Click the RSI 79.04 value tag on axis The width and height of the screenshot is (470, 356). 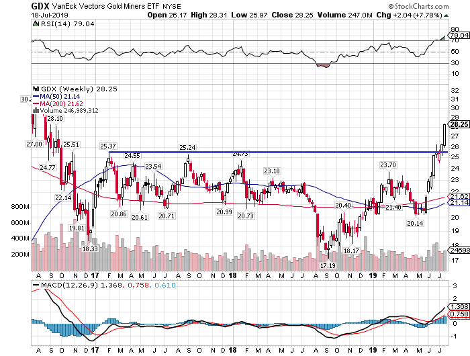[x=459, y=35]
